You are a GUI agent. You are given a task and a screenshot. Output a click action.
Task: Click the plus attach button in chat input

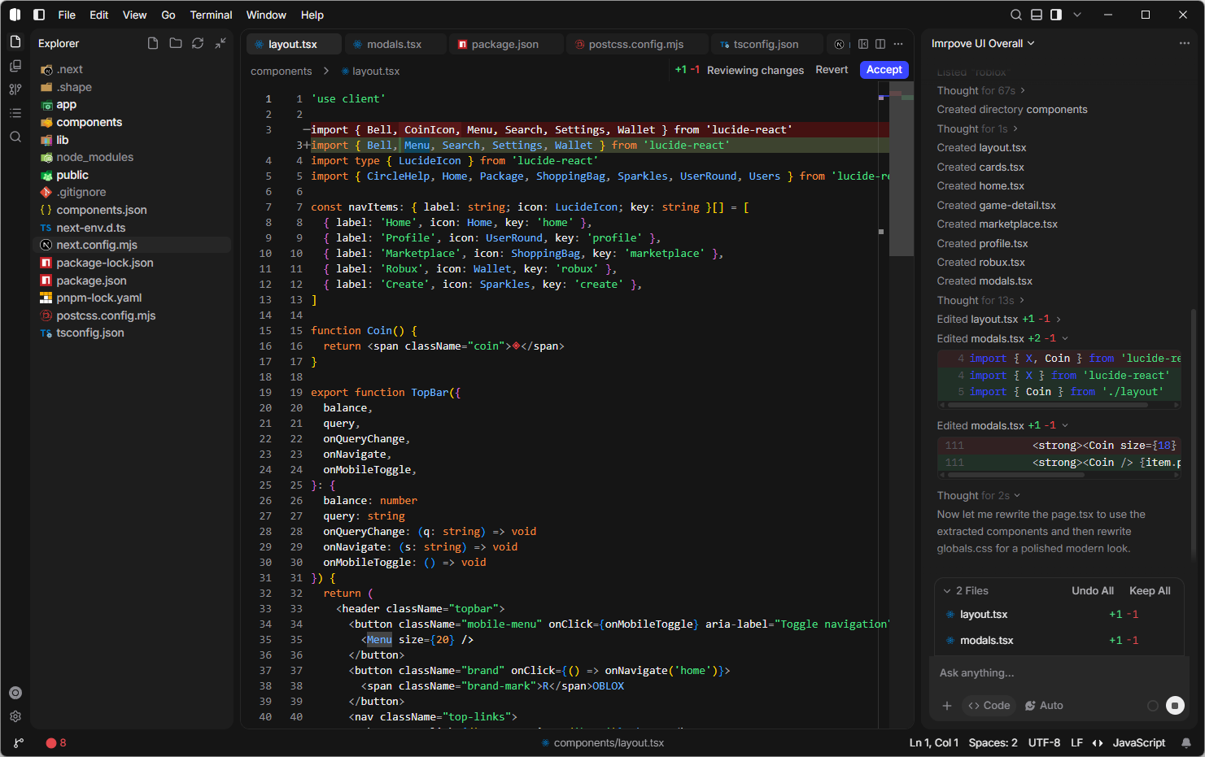[947, 706]
